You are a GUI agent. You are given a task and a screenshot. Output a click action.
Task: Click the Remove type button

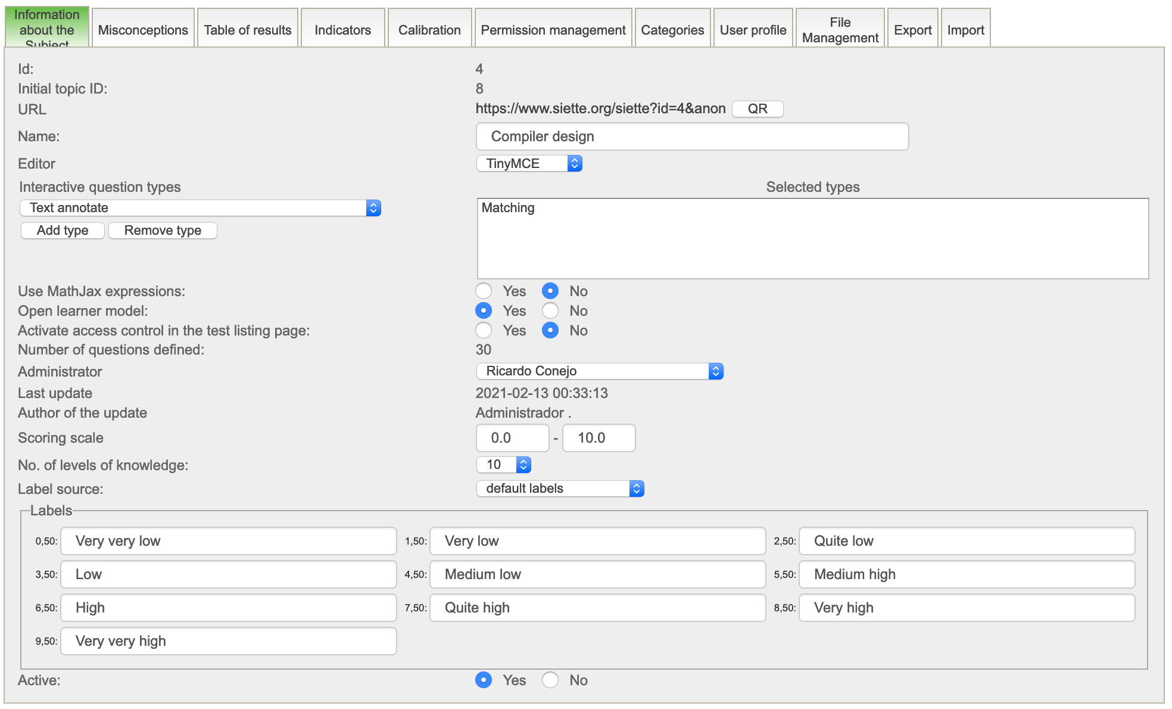[x=163, y=231]
